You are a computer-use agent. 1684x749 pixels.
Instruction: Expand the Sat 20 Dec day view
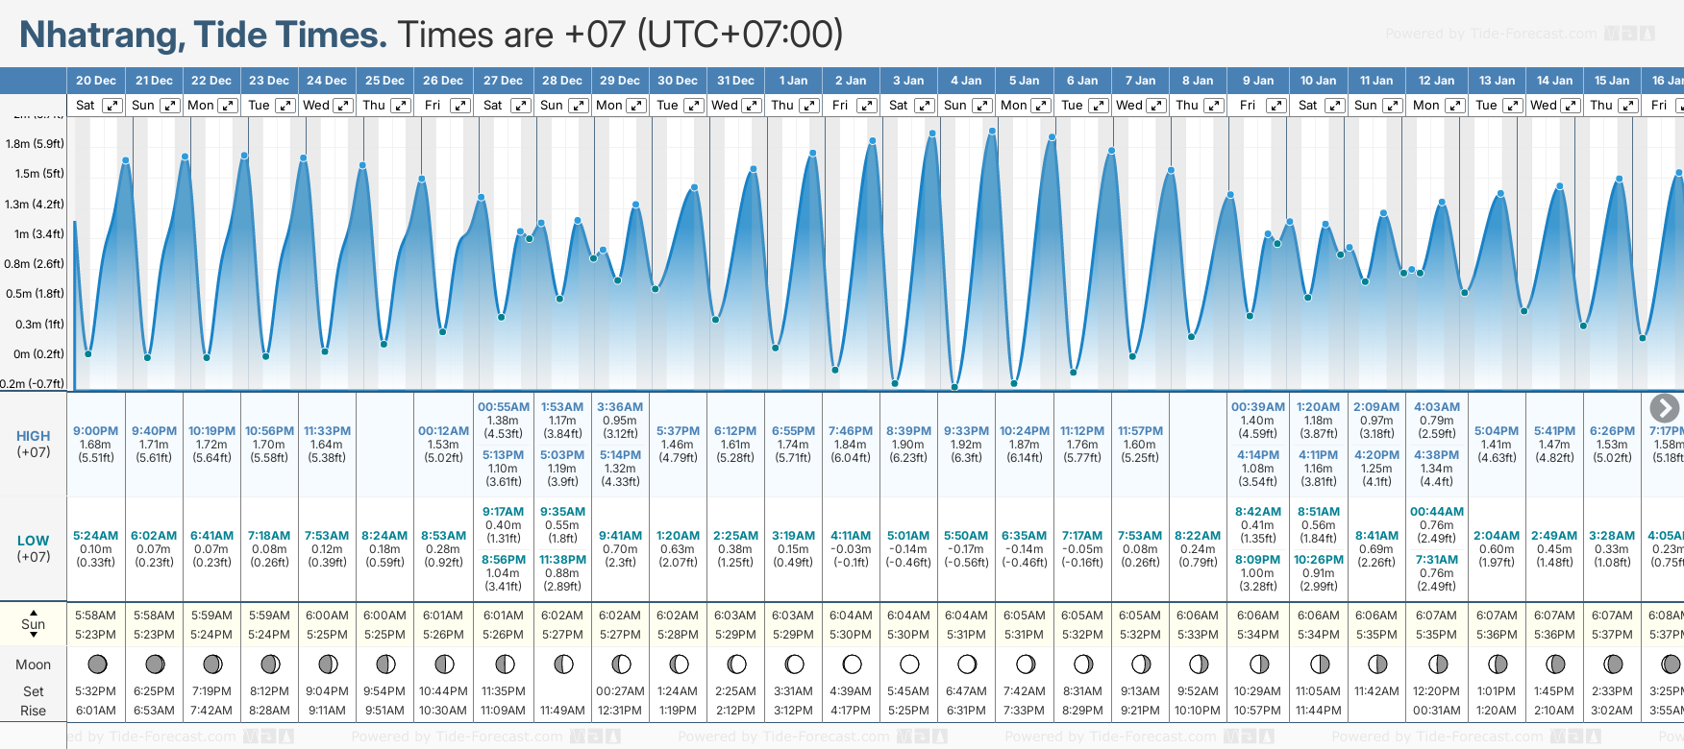112,106
